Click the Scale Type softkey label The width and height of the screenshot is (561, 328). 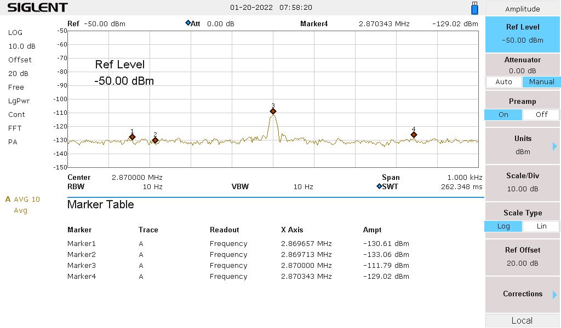click(522, 213)
